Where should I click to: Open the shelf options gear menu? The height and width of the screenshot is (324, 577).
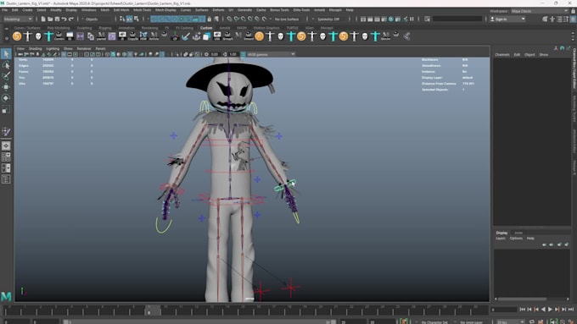click(6, 38)
